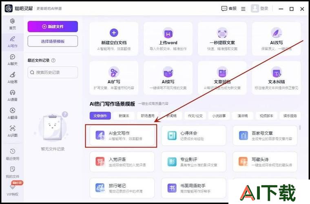Click the 文本纠错 card title

[x=277, y=82]
